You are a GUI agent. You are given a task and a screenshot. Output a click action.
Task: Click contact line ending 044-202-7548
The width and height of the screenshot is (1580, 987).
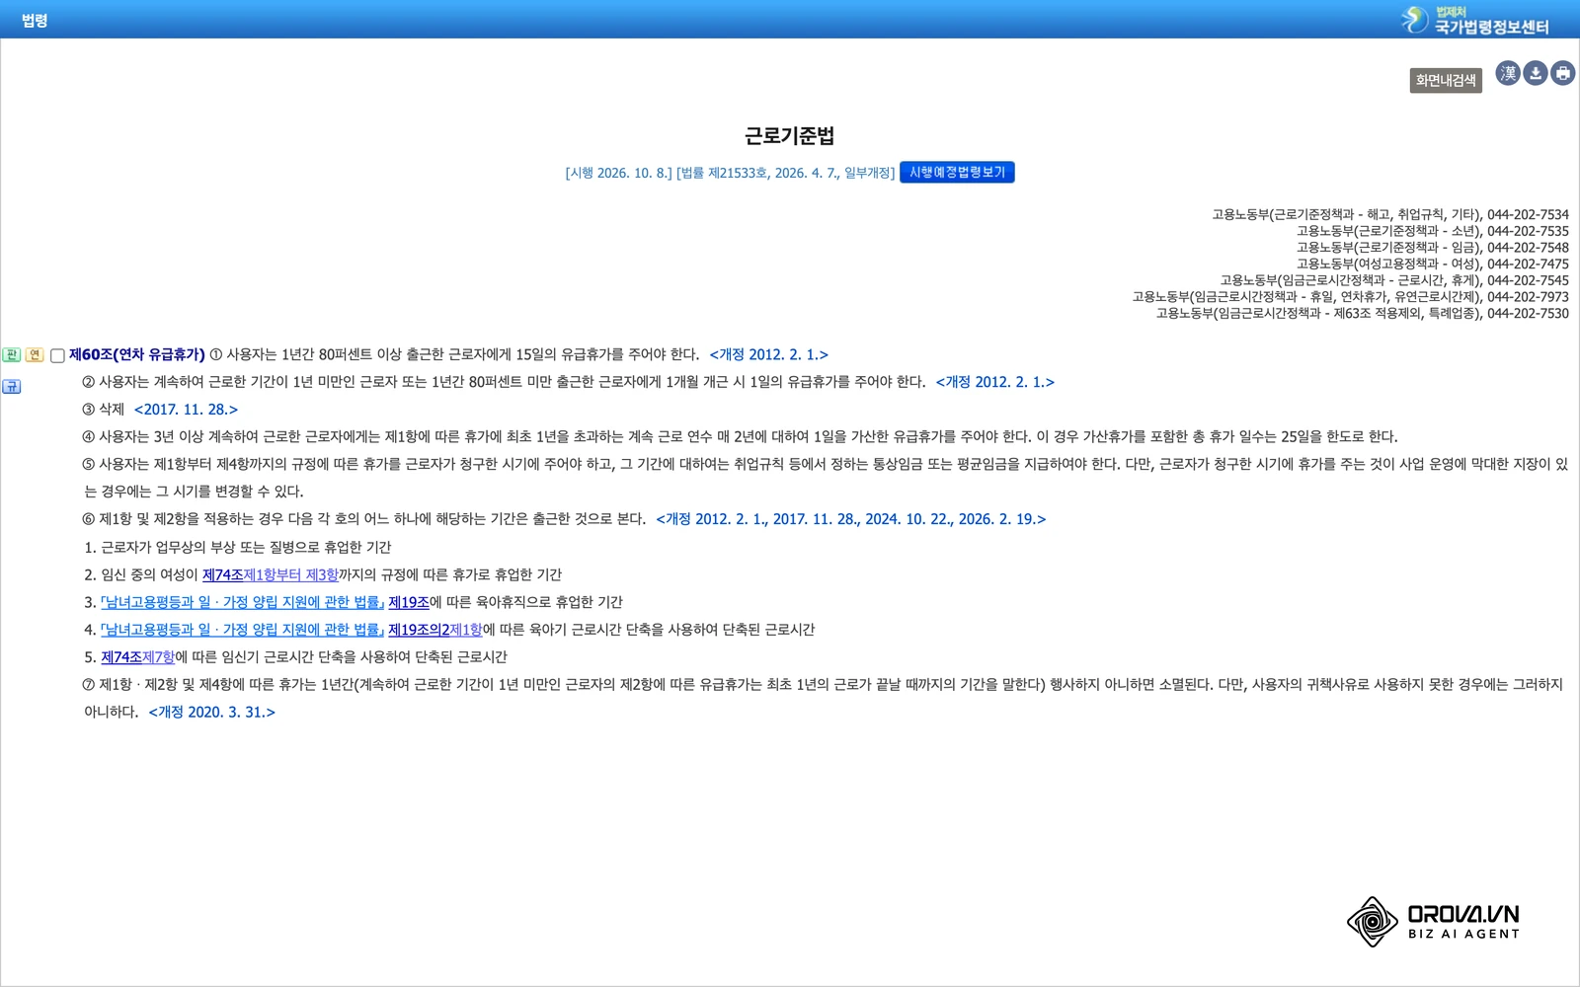1433,248
